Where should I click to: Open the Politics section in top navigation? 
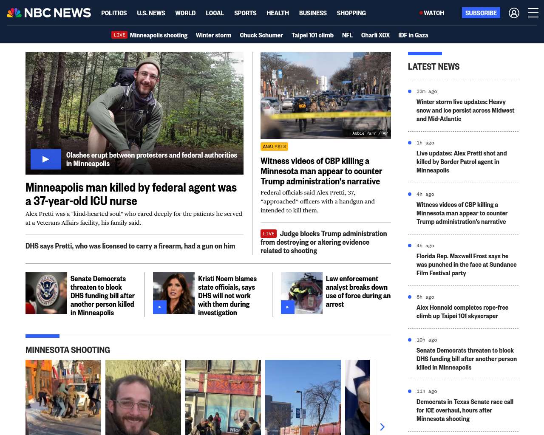tap(114, 13)
